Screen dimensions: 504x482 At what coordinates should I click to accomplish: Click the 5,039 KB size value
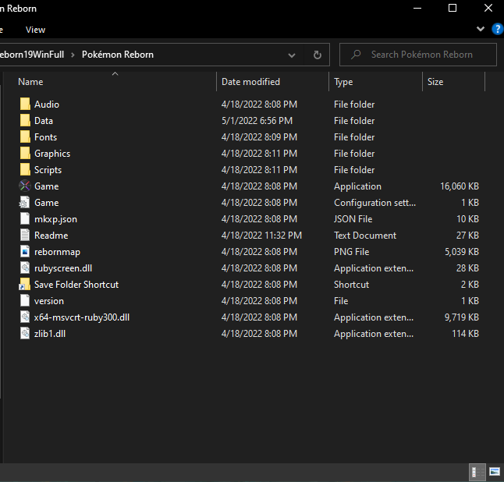pyautogui.click(x=462, y=252)
